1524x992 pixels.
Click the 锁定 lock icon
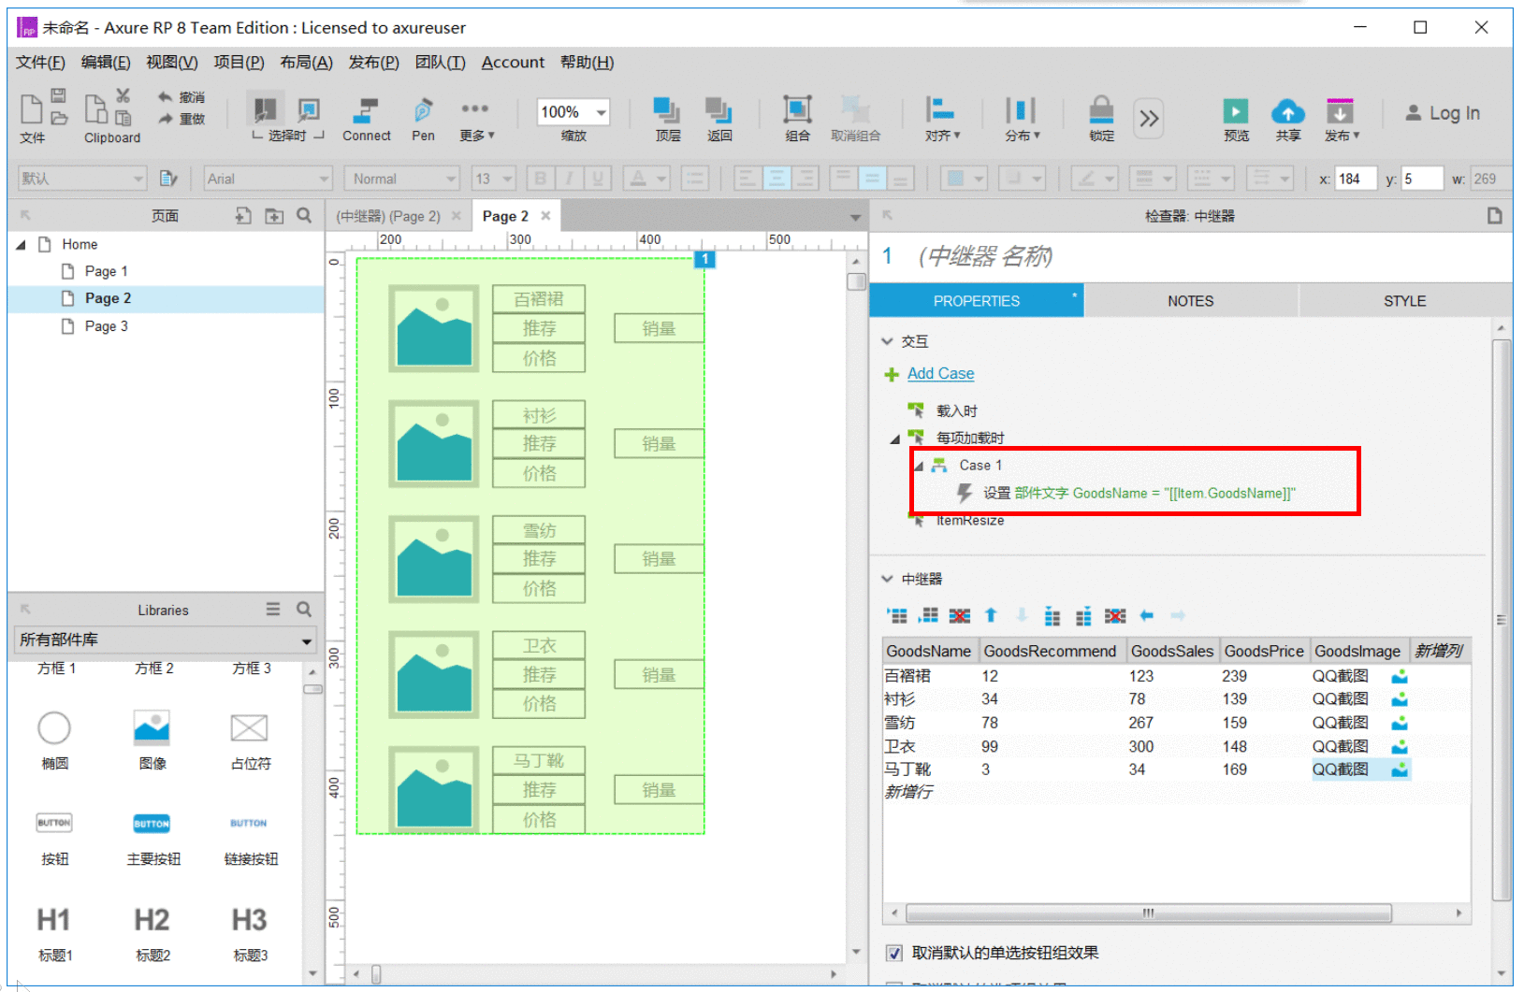pos(1101,110)
